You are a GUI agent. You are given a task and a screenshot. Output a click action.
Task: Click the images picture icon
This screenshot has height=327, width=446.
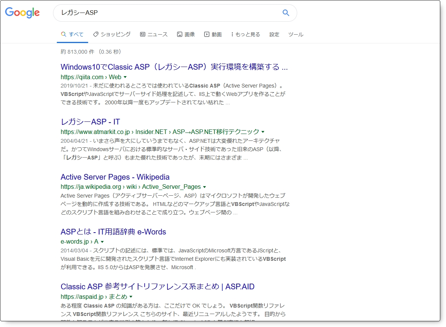tap(179, 34)
